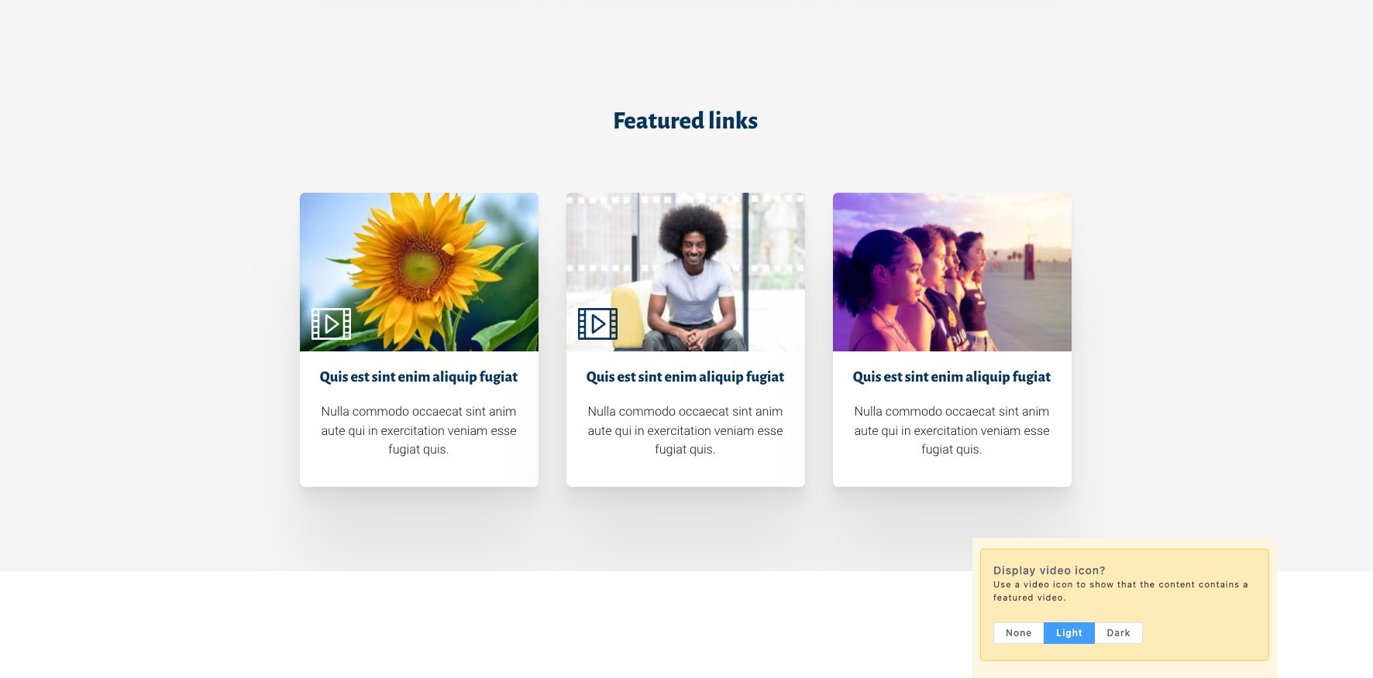Click the red sign in the beach photo

coord(1029,261)
